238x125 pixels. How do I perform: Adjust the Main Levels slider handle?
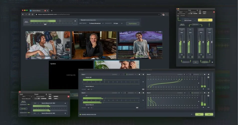[45, 24]
